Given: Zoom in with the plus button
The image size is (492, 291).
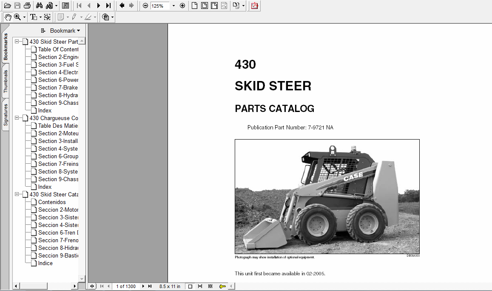Looking at the screenshot, I should (182, 6).
